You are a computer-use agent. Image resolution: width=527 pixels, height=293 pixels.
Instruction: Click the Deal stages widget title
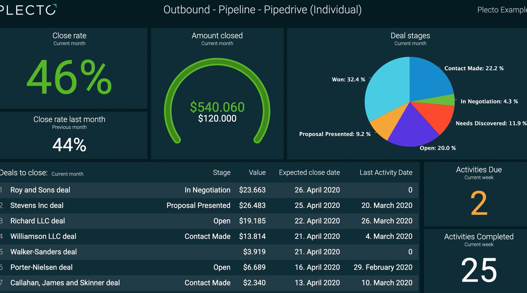[410, 36]
